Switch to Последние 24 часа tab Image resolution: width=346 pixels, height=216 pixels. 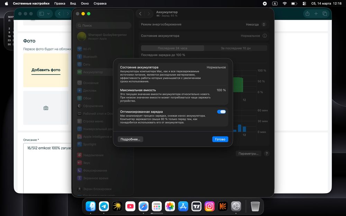[x=172, y=48]
